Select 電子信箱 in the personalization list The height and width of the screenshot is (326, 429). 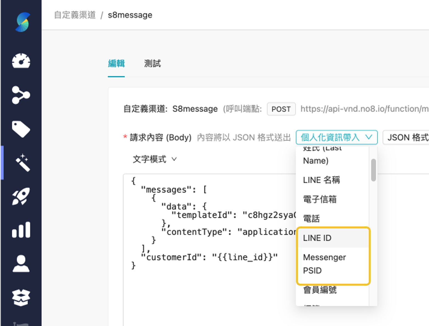(320, 199)
